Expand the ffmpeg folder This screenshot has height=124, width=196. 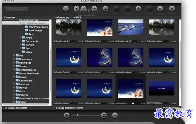click(14, 66)
